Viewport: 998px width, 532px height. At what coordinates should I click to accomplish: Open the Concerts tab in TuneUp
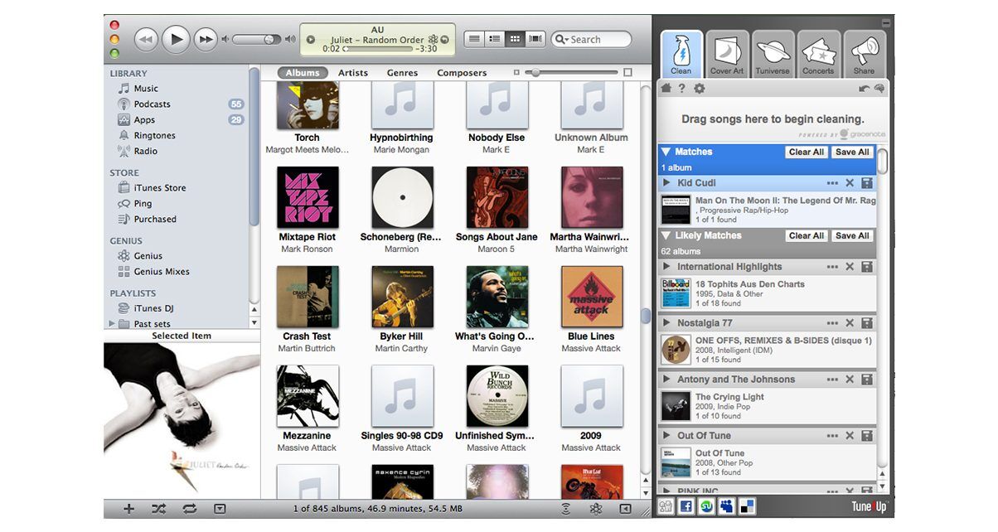pyautogui.click(x=818, y=55)
